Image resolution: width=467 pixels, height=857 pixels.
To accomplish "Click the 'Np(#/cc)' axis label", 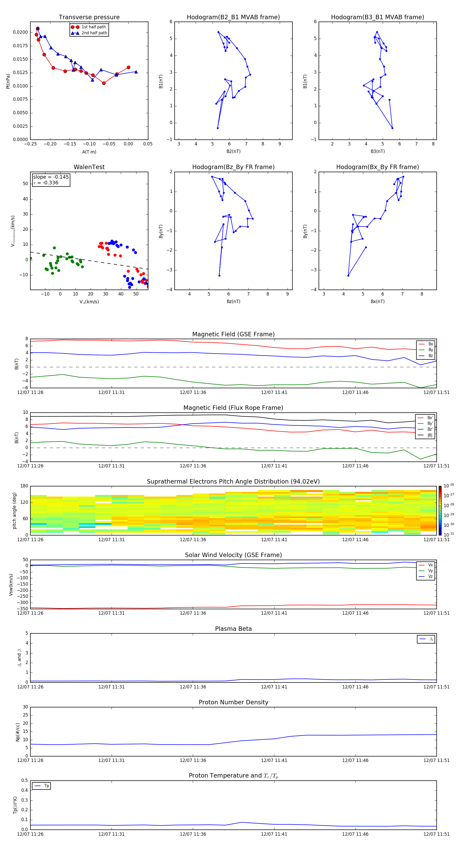I will [18, 732].
